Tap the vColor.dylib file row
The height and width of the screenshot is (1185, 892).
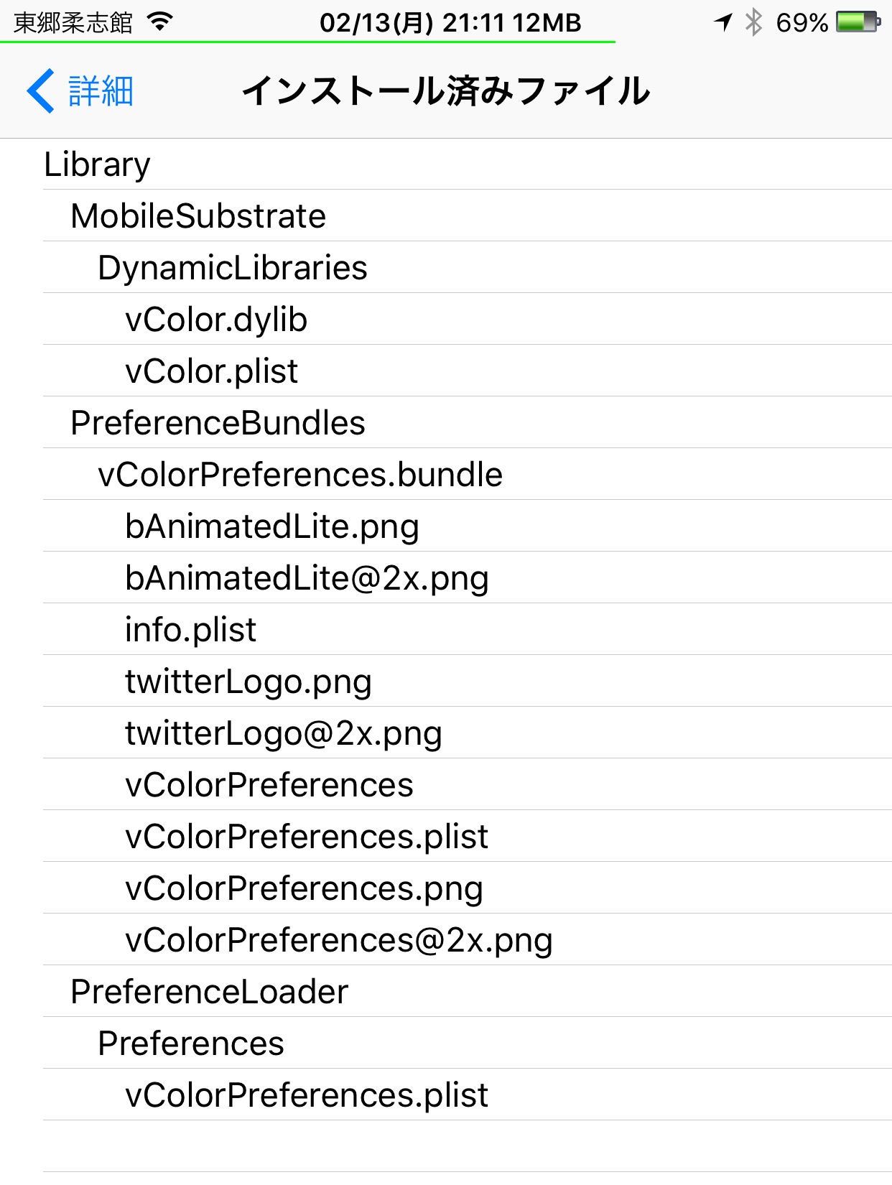(468, 320)
